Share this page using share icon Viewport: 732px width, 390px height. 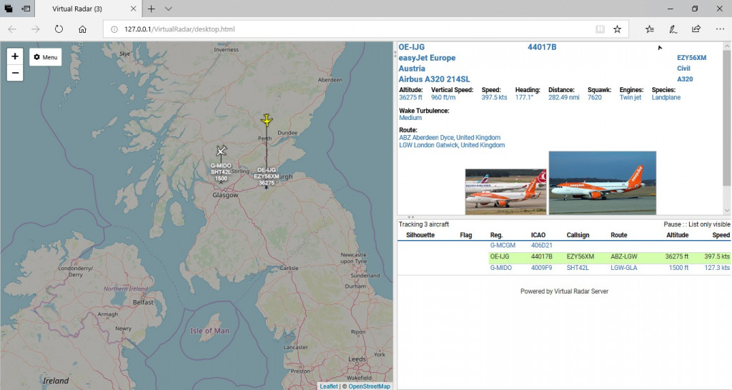pyautogui.click(x=696, y=29)
